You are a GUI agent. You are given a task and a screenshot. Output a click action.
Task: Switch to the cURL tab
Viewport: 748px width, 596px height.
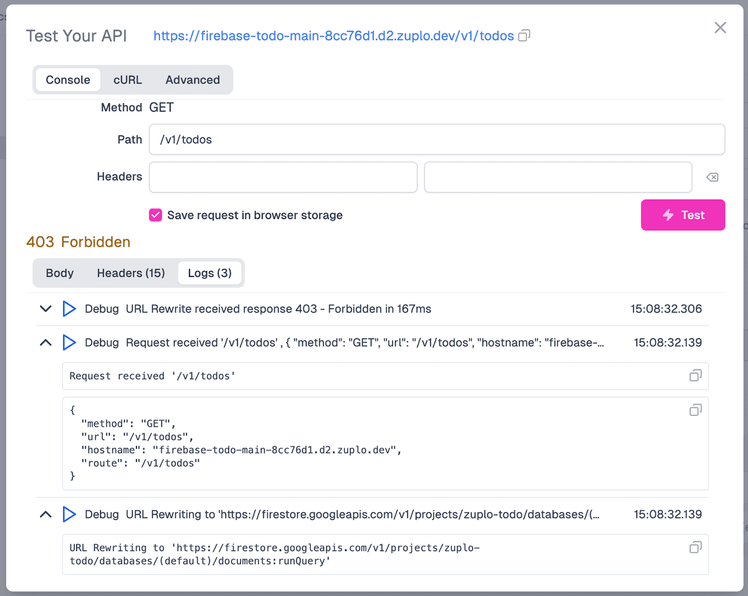pos(127,80)
